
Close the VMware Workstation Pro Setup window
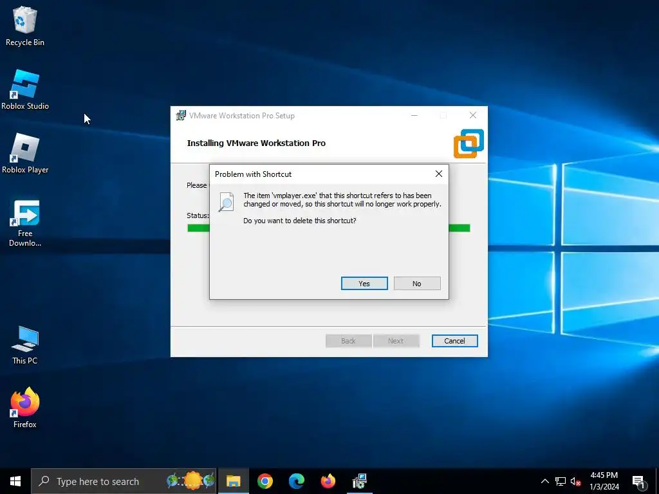473,116
